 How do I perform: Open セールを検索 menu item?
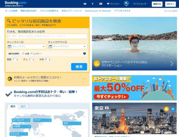coord(11,11)
